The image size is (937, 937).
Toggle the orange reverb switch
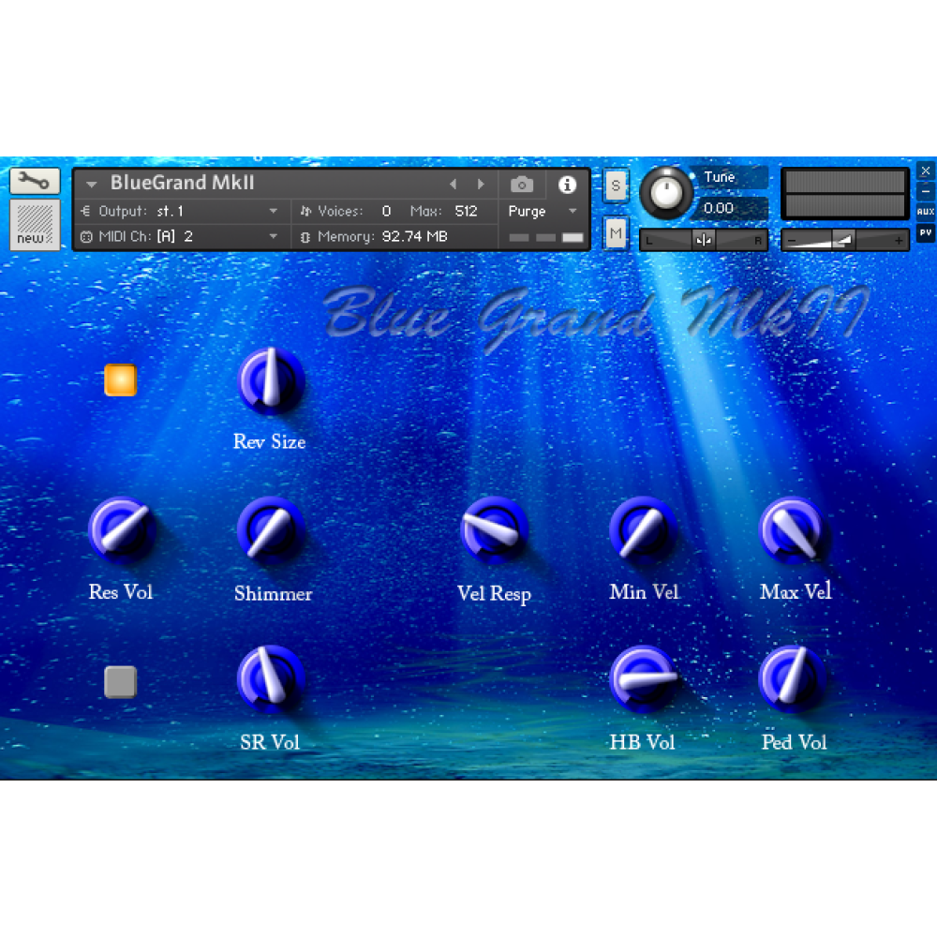pyautogui.click(x=120, y=380)
